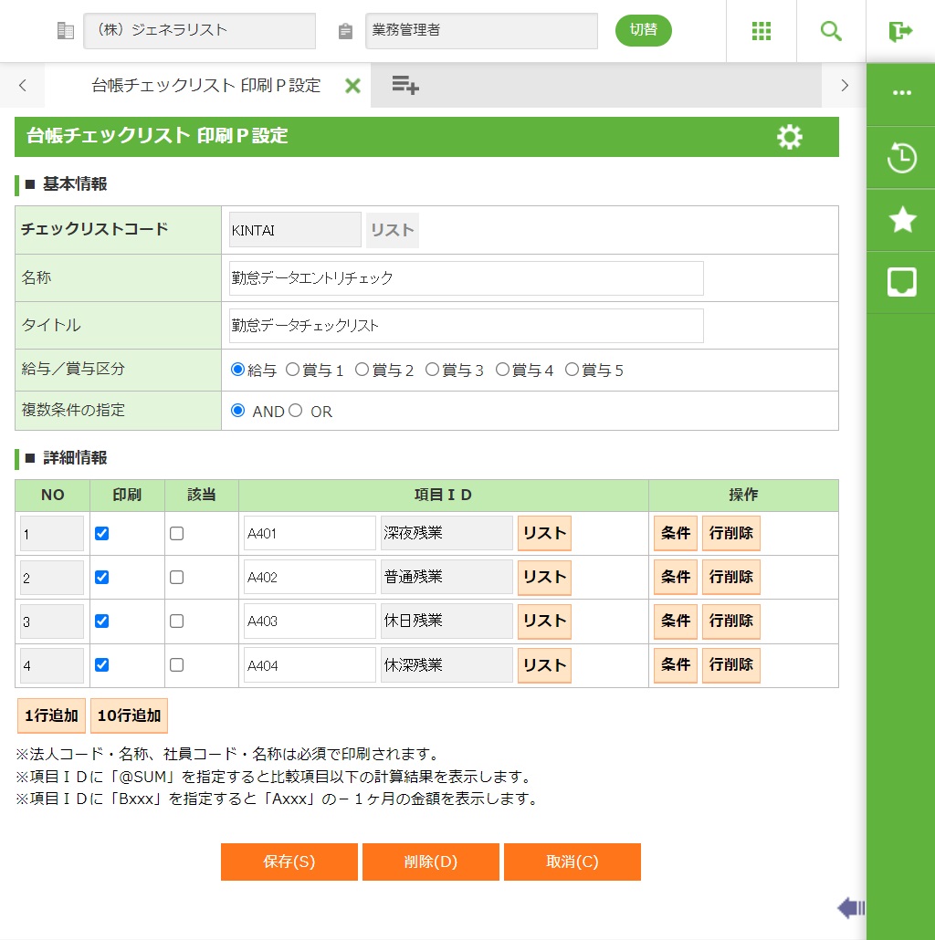Open the history clock icon in sidebar

(x=901, y=158)
